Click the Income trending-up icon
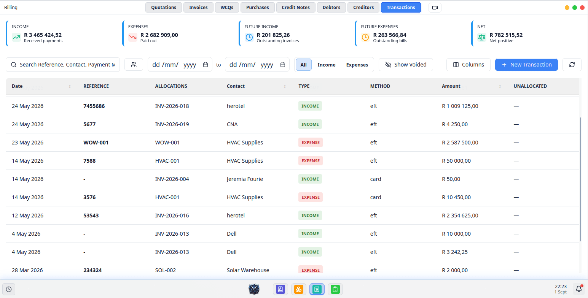 coord(16,37)
